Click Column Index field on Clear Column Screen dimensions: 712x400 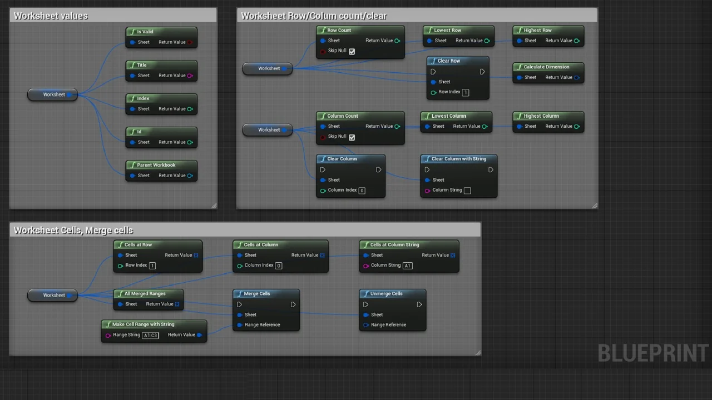click(x=362, y=191)
